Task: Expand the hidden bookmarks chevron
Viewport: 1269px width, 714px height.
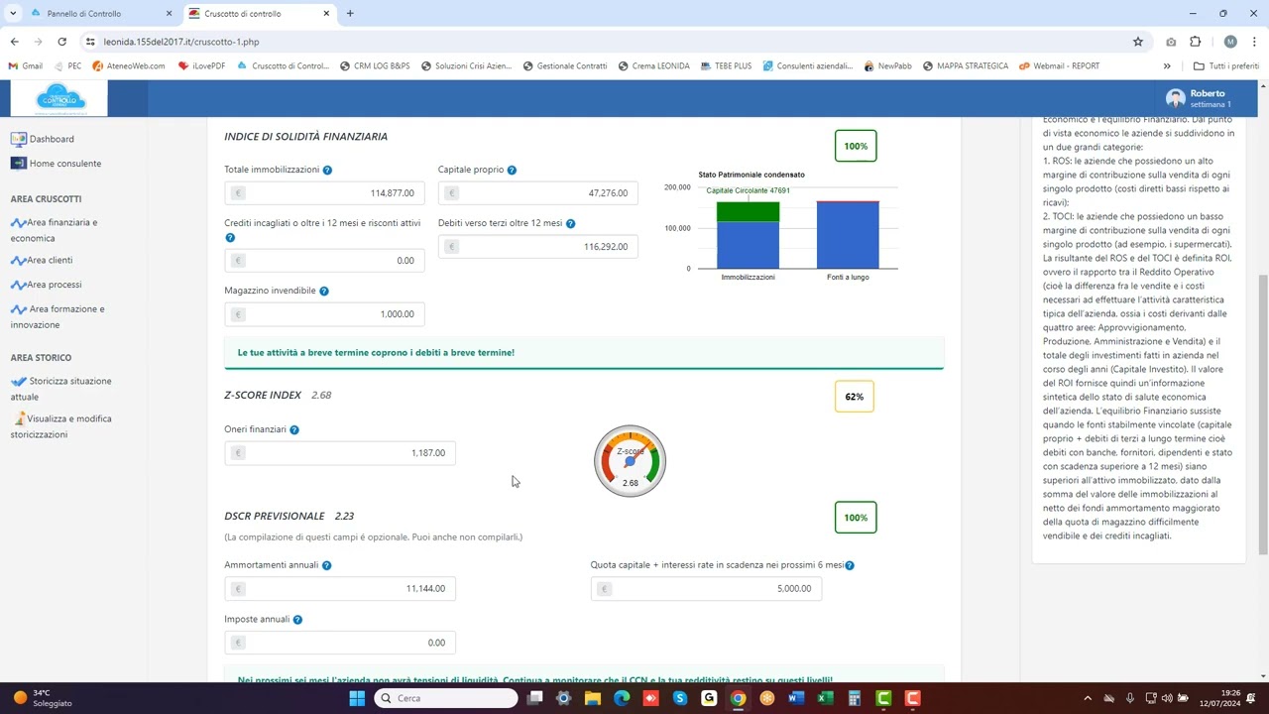Action: click(x=1167, y=66)
